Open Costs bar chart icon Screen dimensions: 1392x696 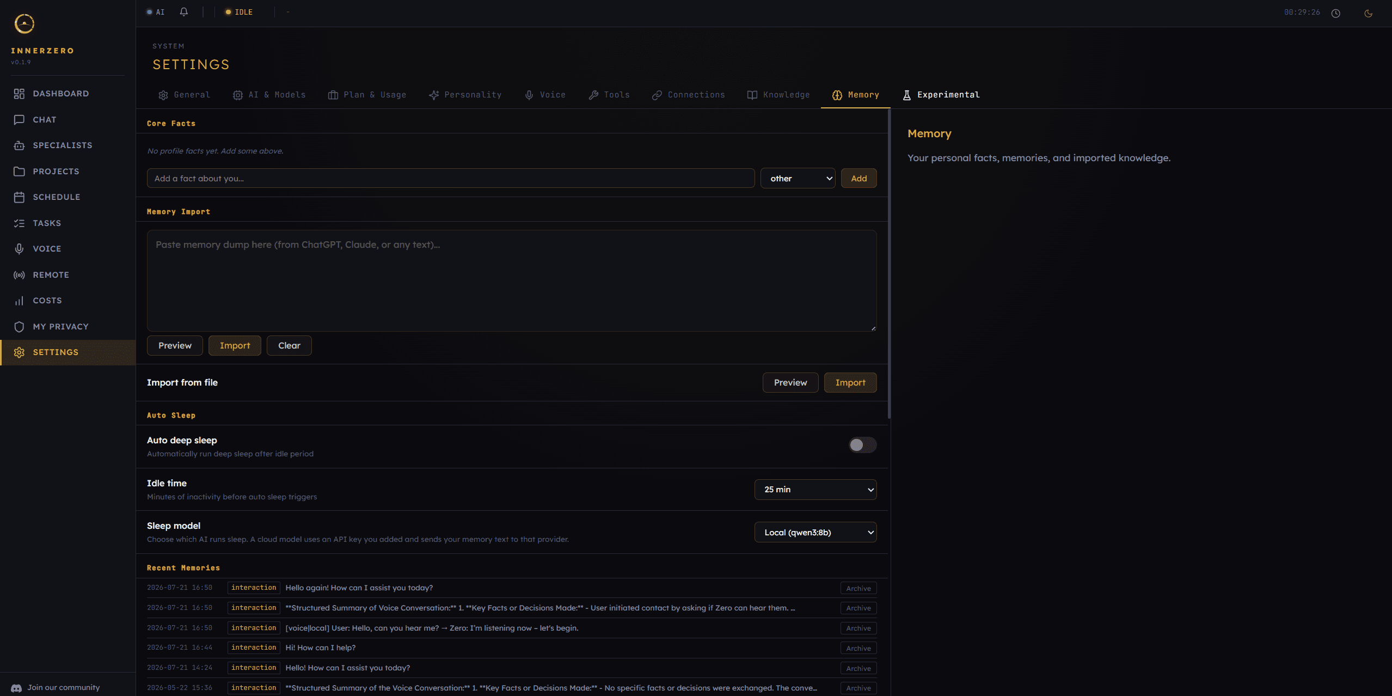point(19,301)
